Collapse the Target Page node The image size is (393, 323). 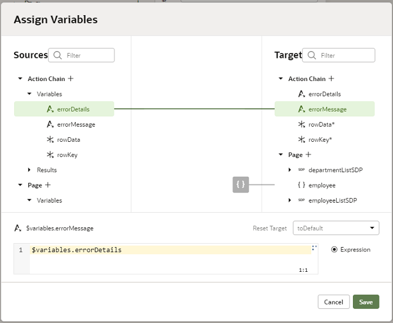tap(281, 155)
